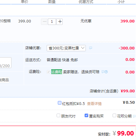Click the dropdown chevron beside 省300元
Viewport: 137px width, 137px height.
(83, 48)
